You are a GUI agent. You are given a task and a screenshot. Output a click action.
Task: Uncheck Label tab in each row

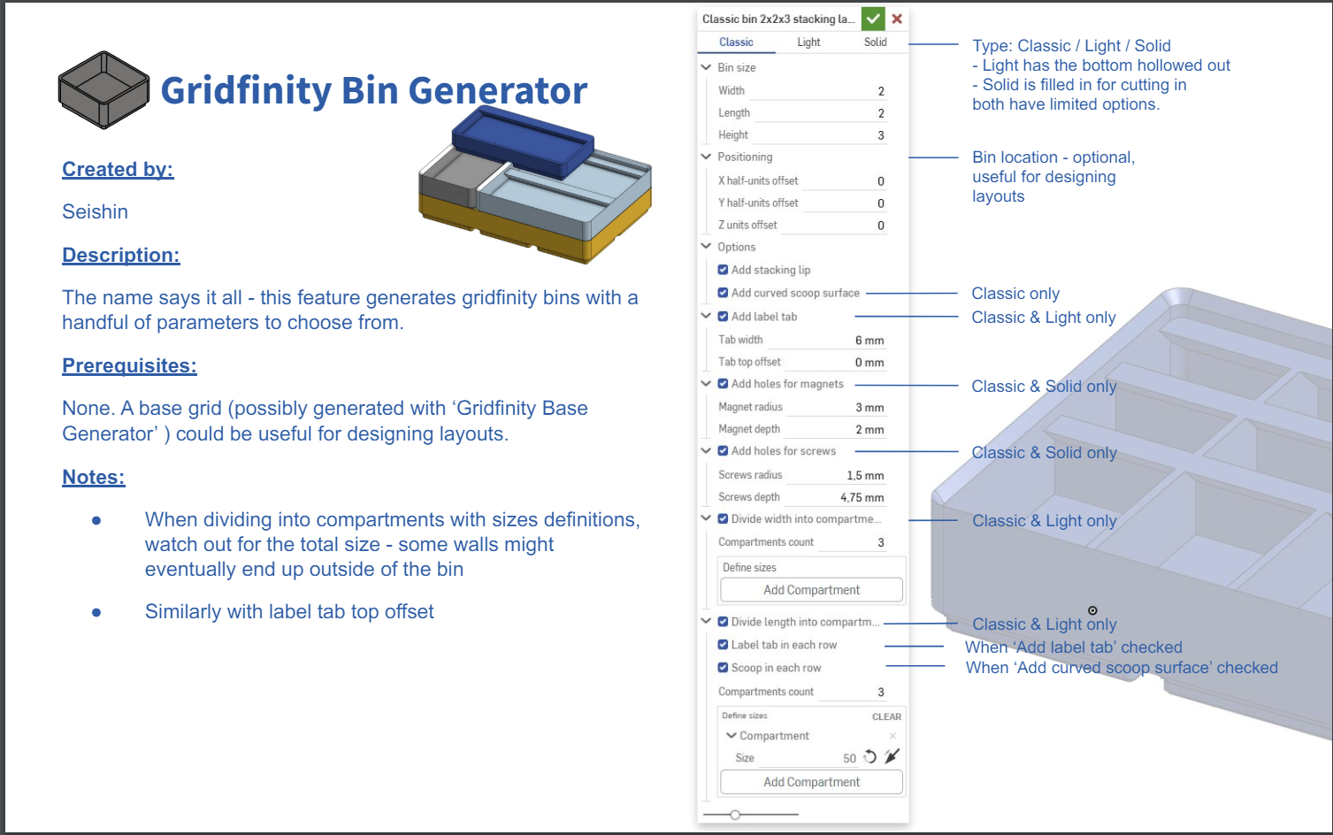click(723, 645)
